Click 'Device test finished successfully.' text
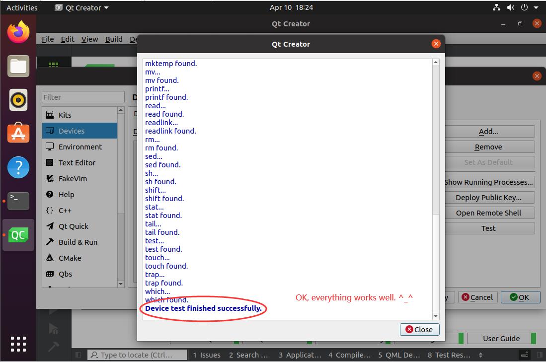Image resolution: width=546 pixels, height=362 pixels. [x=203, y=308]
